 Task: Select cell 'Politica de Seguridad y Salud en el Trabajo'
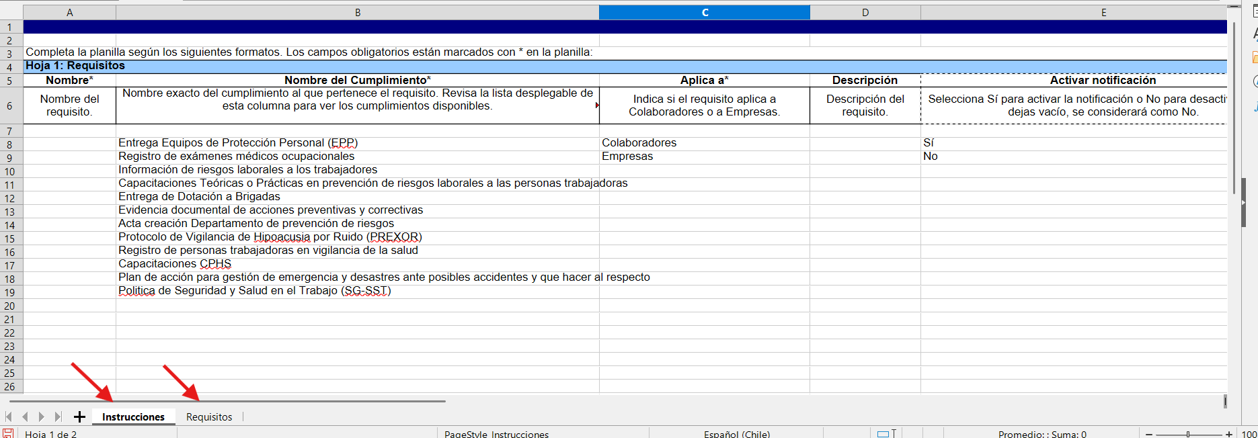358,291
